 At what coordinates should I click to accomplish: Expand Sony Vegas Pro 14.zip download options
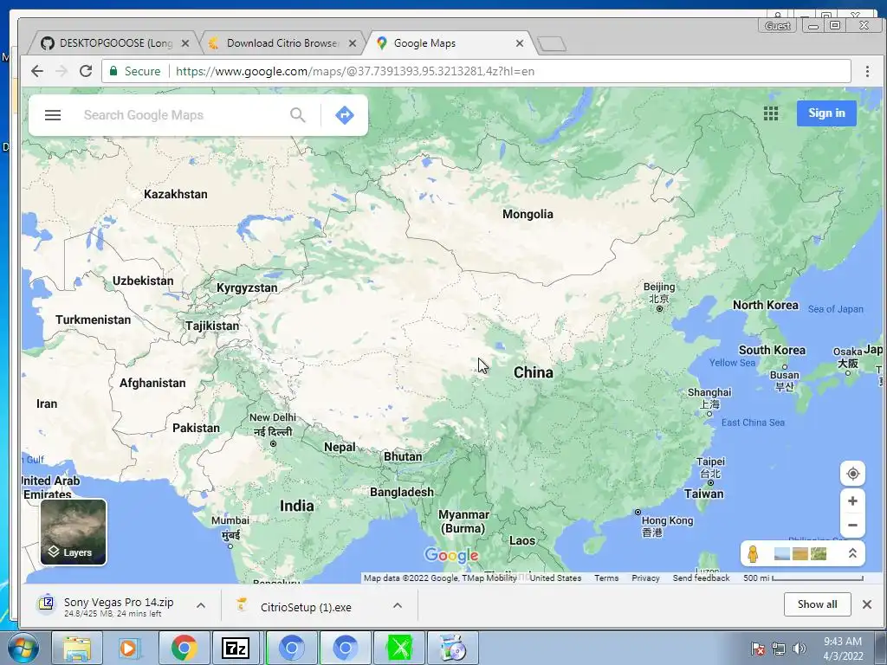click(201, 605)
